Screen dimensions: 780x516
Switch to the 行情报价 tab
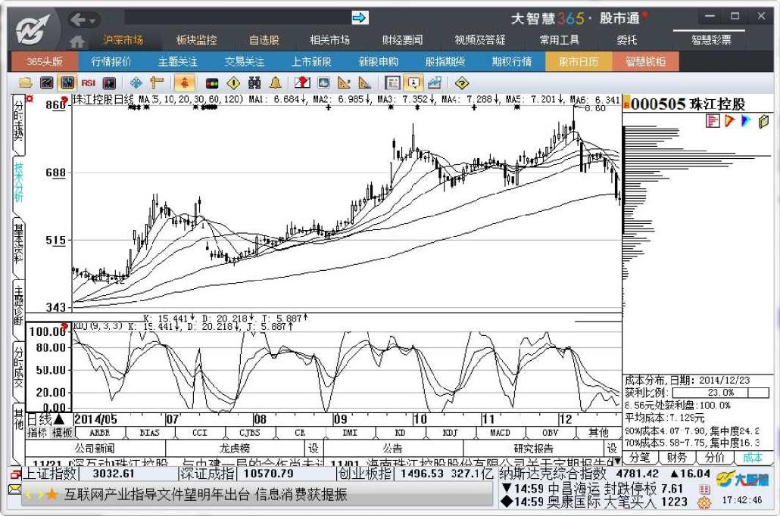click(111, 61)
